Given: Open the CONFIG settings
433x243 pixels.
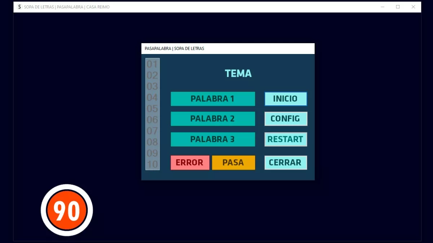Looking at the screenshot, I should [x=285, y=119].
